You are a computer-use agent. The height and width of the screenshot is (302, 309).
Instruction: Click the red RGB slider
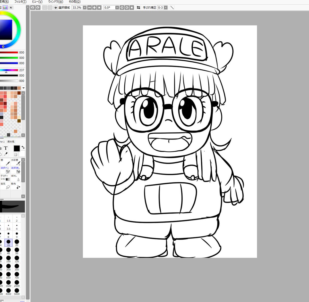9,52
